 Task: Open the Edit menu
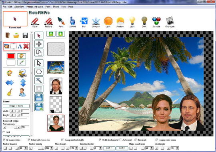[10, 7]
